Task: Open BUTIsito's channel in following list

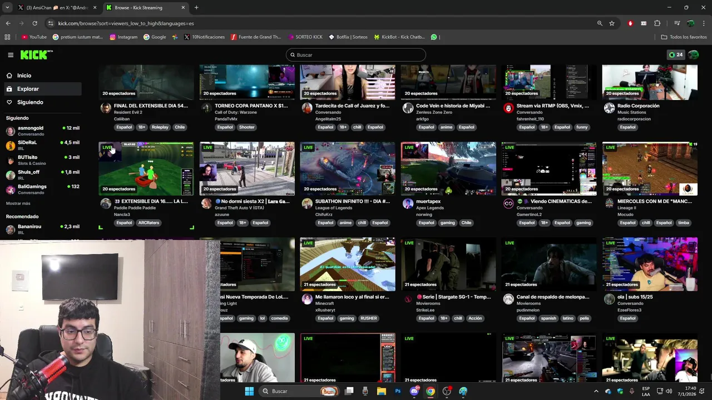Action: (x=43, y=160)
